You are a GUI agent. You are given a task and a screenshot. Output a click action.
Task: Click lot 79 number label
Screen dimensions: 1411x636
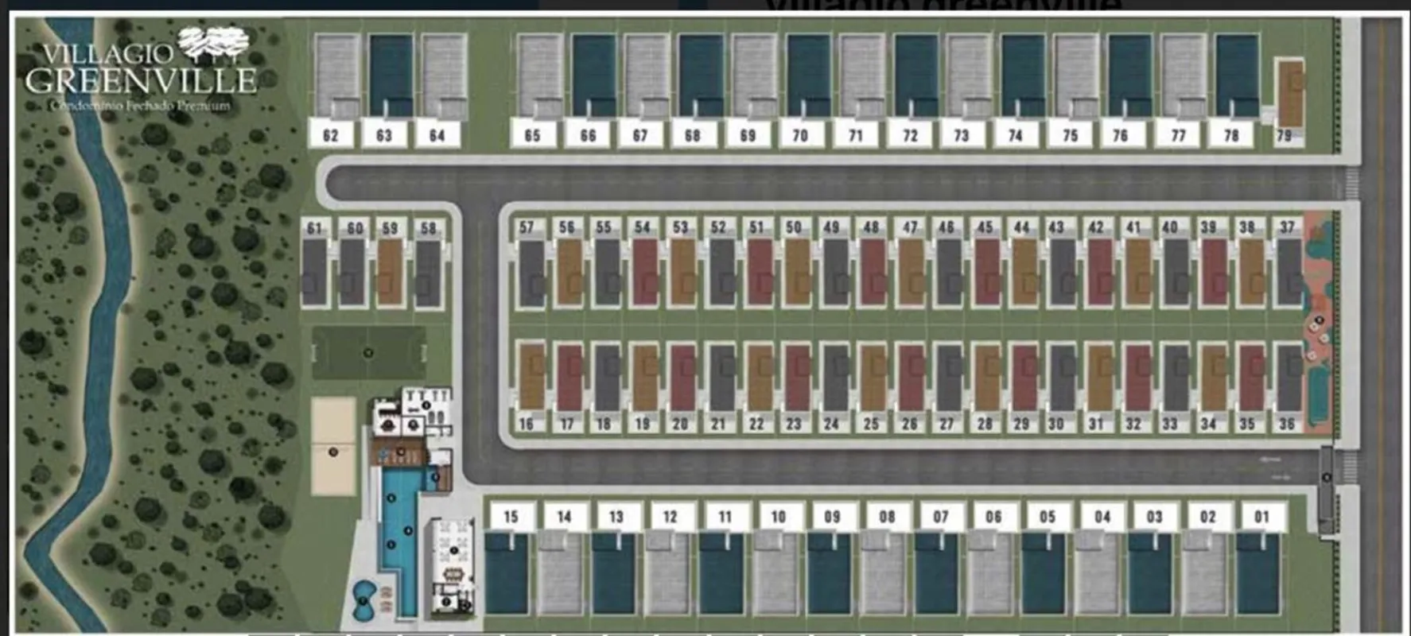pyautogui.click(x=1284, y=135)
